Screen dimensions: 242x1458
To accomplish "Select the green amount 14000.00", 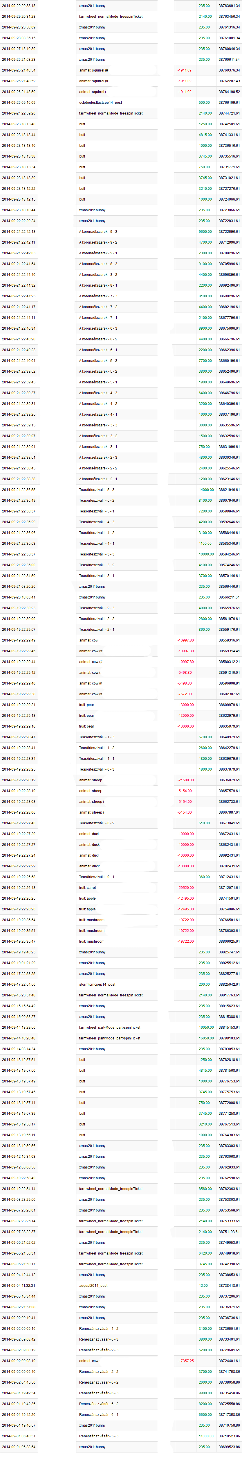I will (206, 489).
